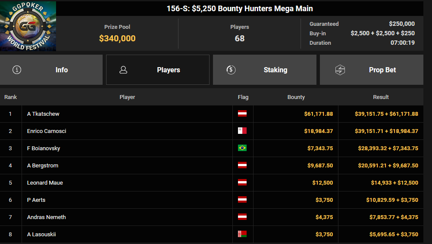Viewport: 432px width, 244px height.
Task: Open the Info tab
Action: [x=51, y=70]
